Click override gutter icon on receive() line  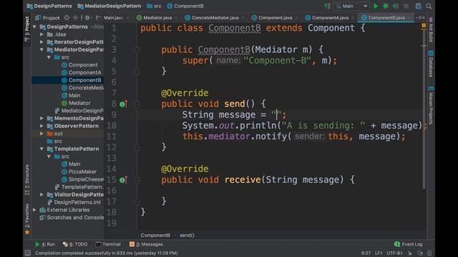124,180
